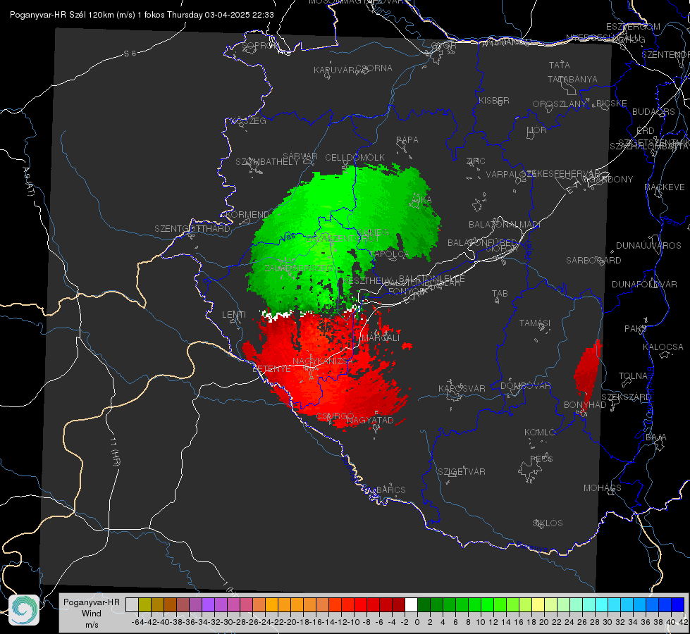The height and width of the screenshot is (634, 690).
Task: Click the 'KÖRMEND' city label
Action: tap(247, 215)
